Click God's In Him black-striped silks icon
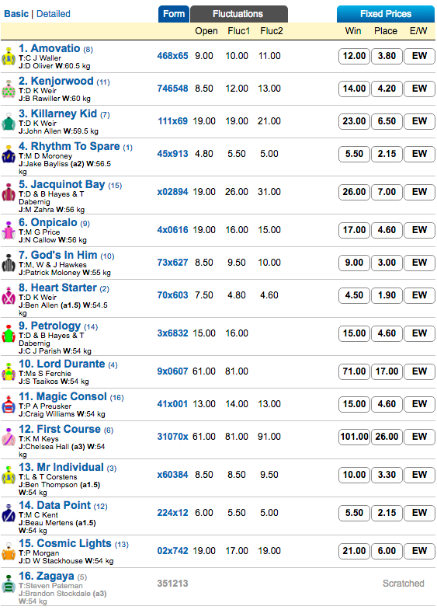The image size is (437, 610). tap(9, 263)
